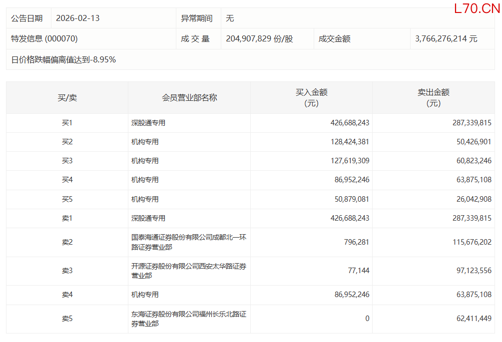Screen dimensions: 502x342
Task: Click the 买/卖 column header
Action: (x=67, y=98)
